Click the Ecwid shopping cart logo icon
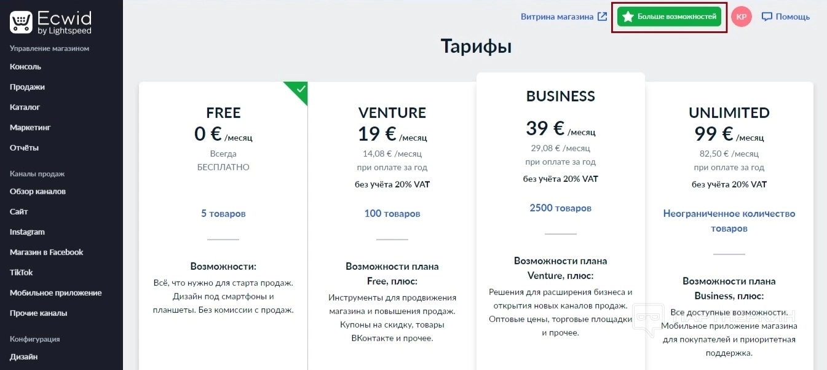 [21, 22]
